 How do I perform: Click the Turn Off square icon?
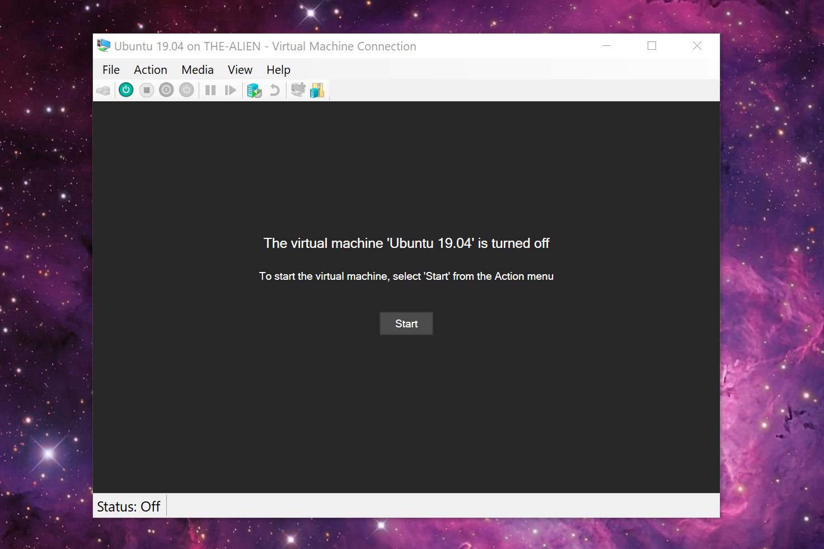click(x=147, y=90)
